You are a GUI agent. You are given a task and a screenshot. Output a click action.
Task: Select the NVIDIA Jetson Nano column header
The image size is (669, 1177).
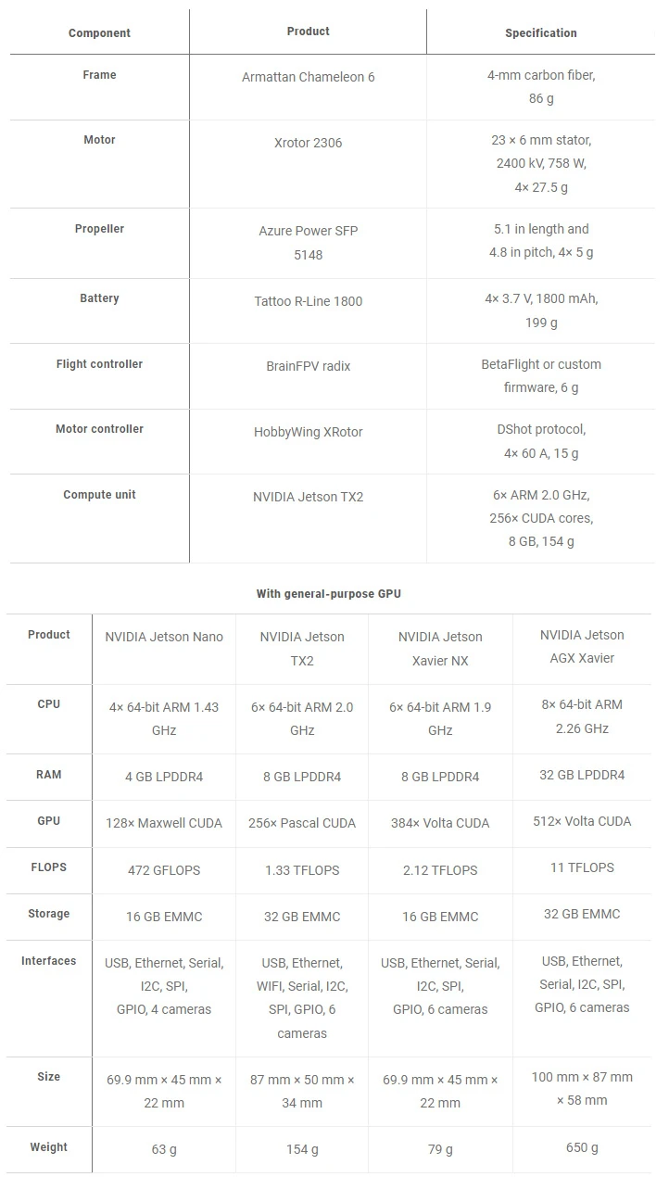pos(164,637)
